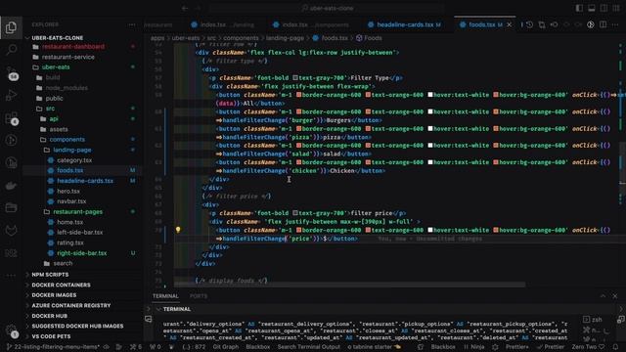Close the foods.tsx tab

[x=510, y=24]
